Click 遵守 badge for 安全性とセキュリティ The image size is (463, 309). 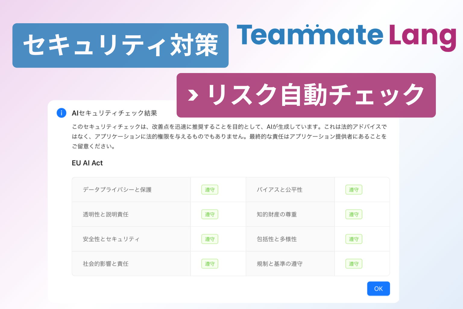click(209, 239)
